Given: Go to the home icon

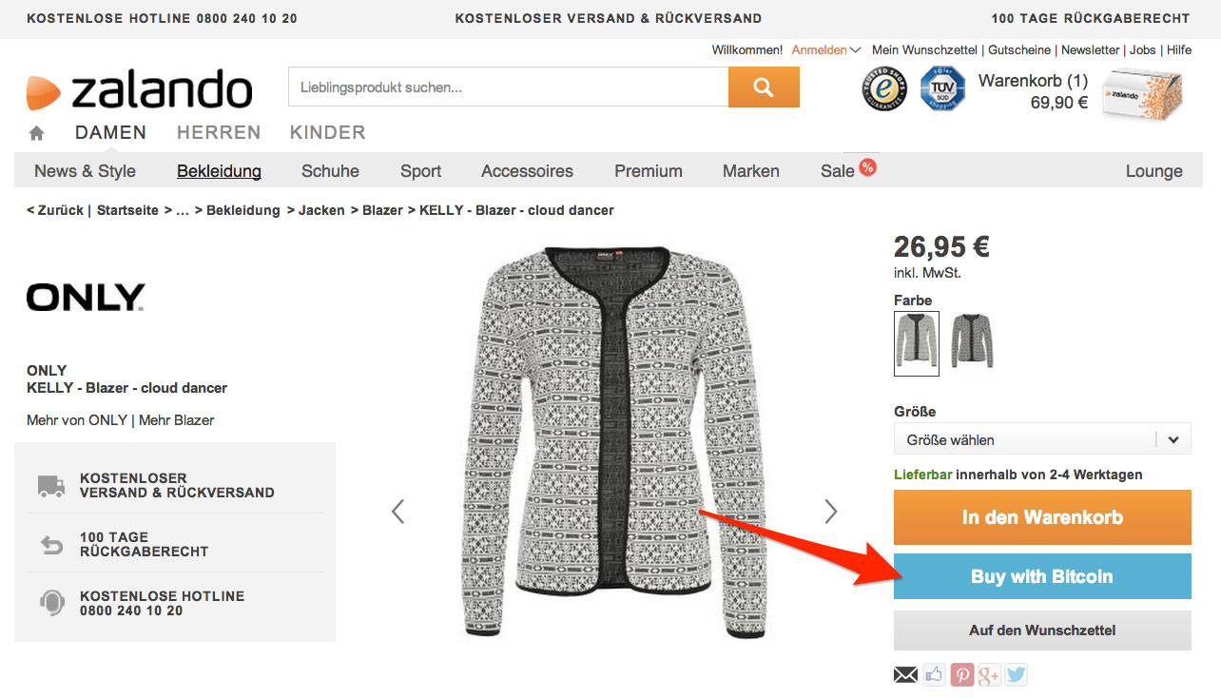Looking at the screenshot, I should 36,133.
